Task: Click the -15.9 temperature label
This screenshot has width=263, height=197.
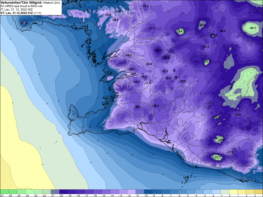Action: (237, 115)
